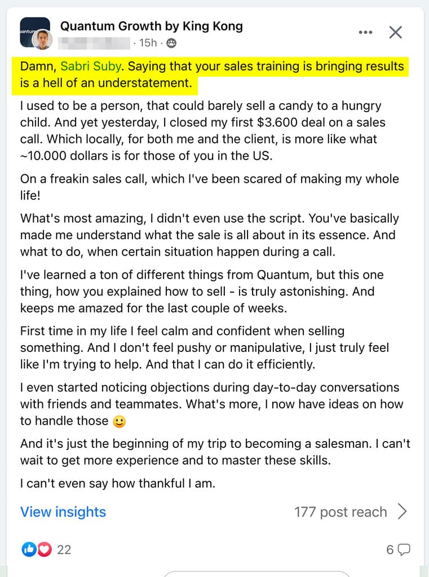
Task: Open the 6 comments count
Action: (390, 550)
